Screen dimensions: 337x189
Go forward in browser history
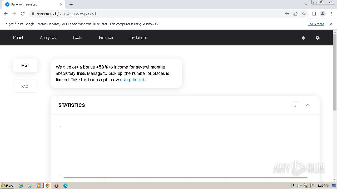(x=14, y=14)
